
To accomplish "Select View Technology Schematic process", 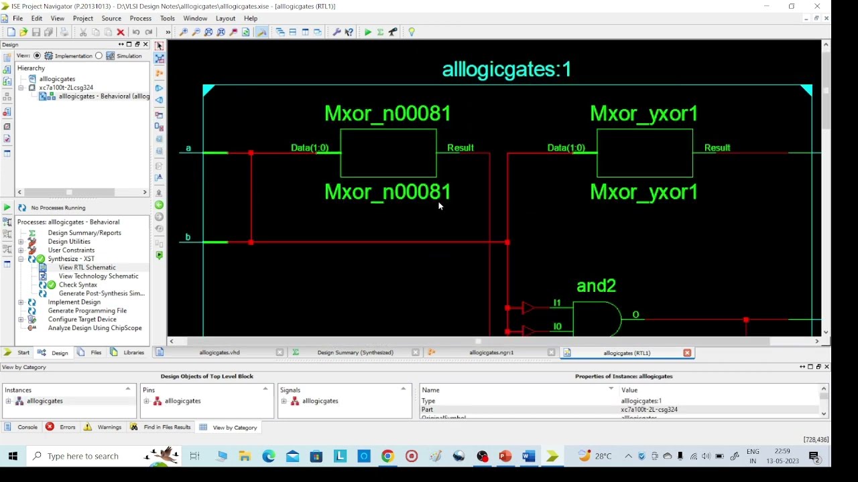I will pyautogui.click(x=99, y=276).
